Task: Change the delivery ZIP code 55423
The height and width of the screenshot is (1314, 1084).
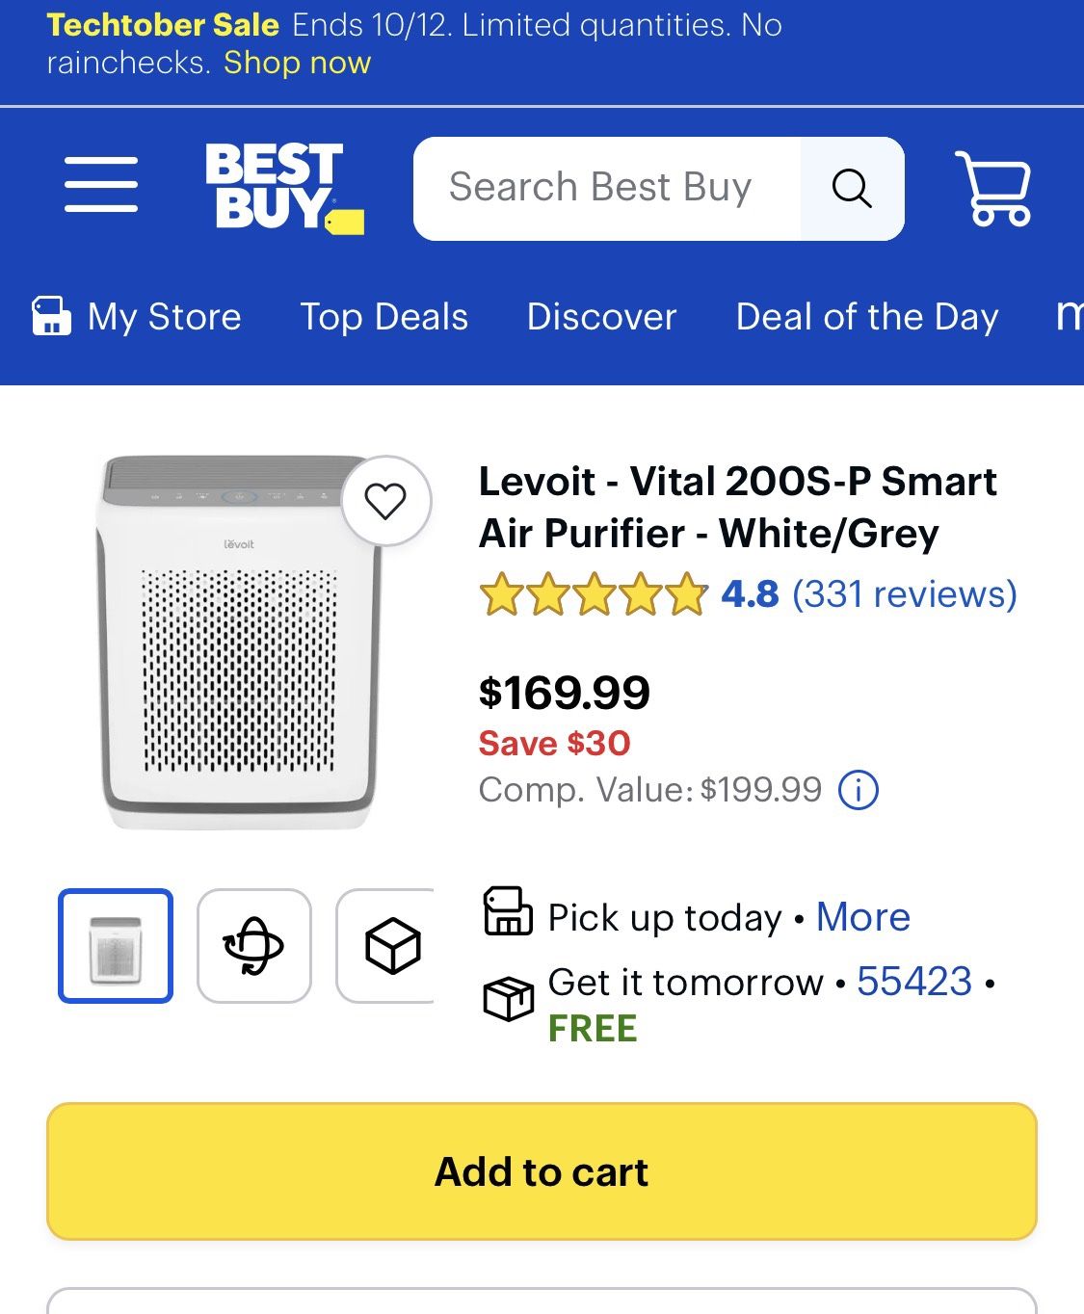Action: [x=913, y=982]
